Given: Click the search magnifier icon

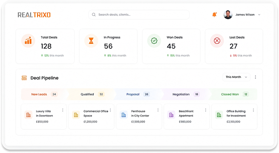Looking at the screenshot, I should point(94,14).
